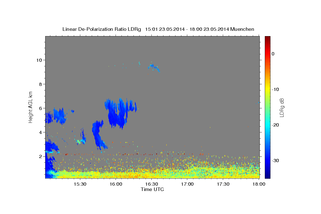Click the 18:00 time tick label
The width and height of the screenshot is (321, 214).
click(x=259, y=184)
